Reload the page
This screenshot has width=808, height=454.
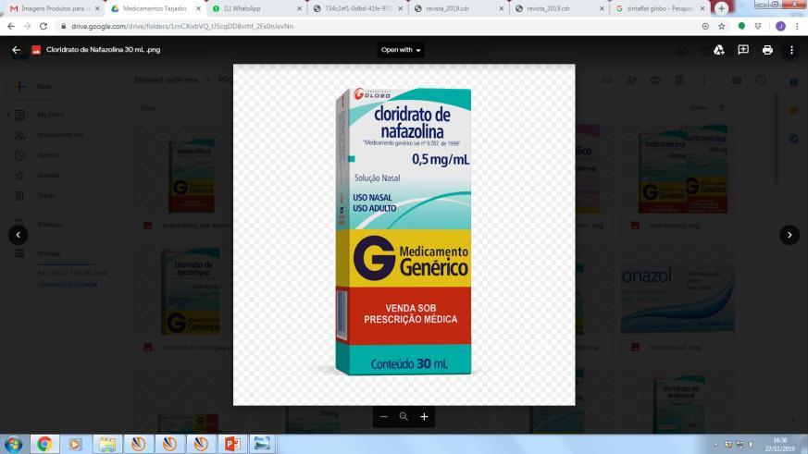click(44, 26)
